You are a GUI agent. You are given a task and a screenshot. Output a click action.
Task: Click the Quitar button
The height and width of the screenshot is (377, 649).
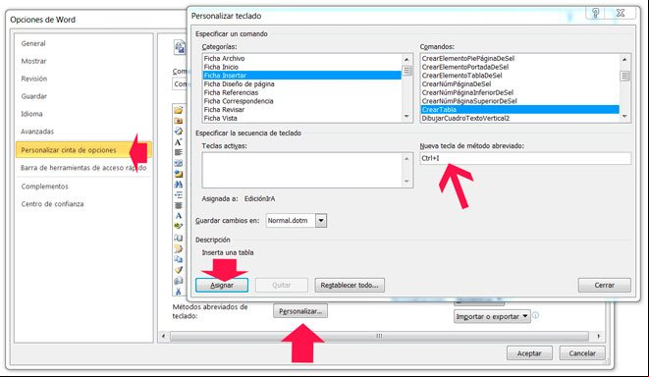click(282, 285)
